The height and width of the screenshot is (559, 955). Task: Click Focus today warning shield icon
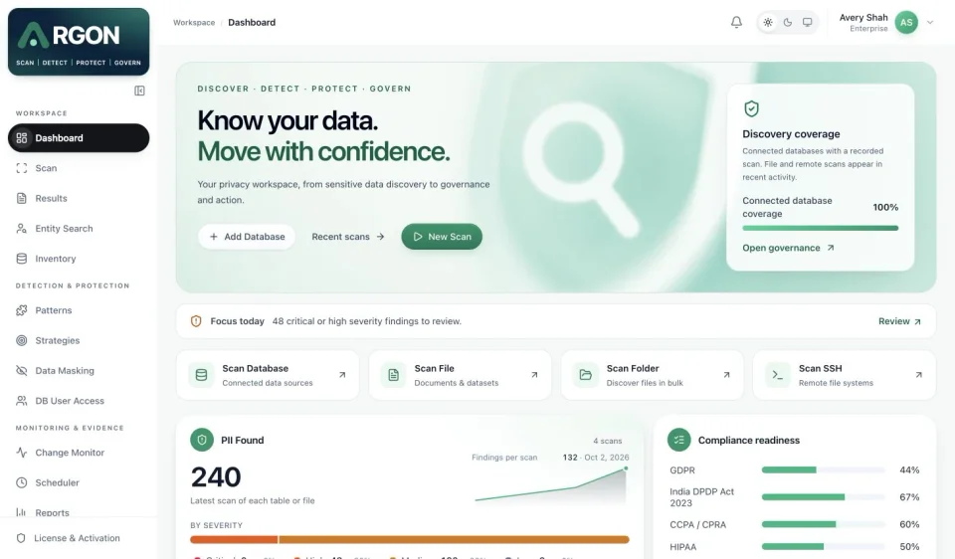point(196,321)
